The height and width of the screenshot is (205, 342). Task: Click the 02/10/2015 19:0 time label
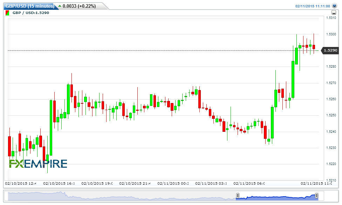point(97,183)
